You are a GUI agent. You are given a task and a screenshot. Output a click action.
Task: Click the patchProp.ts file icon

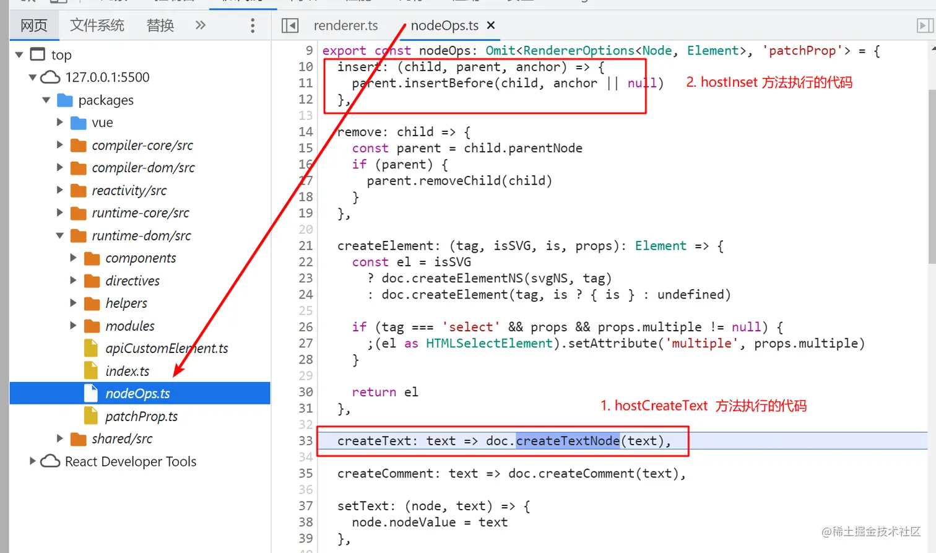click(91, 416)
